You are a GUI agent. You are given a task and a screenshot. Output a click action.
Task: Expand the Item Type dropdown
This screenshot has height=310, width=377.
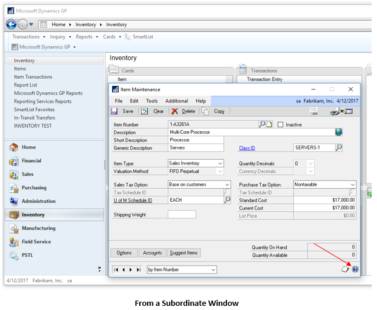coord(220,163)
